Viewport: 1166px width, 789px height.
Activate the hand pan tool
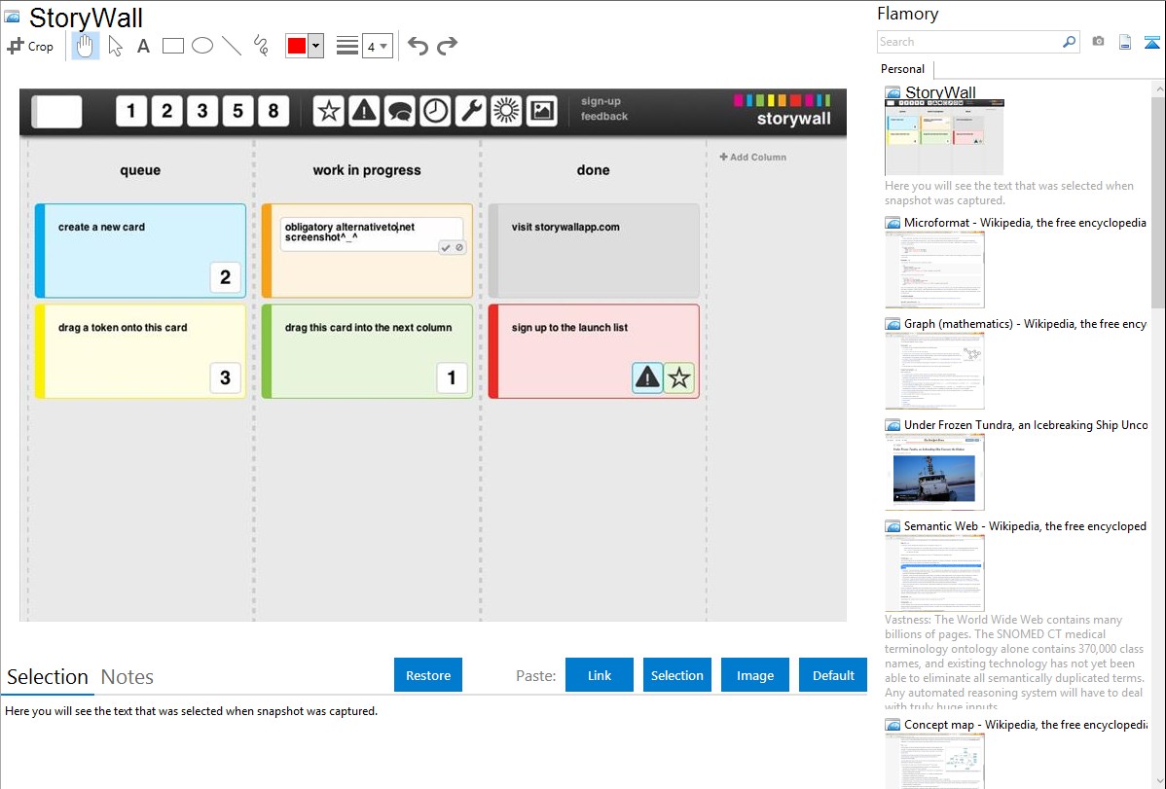click(x=85, y=46)
